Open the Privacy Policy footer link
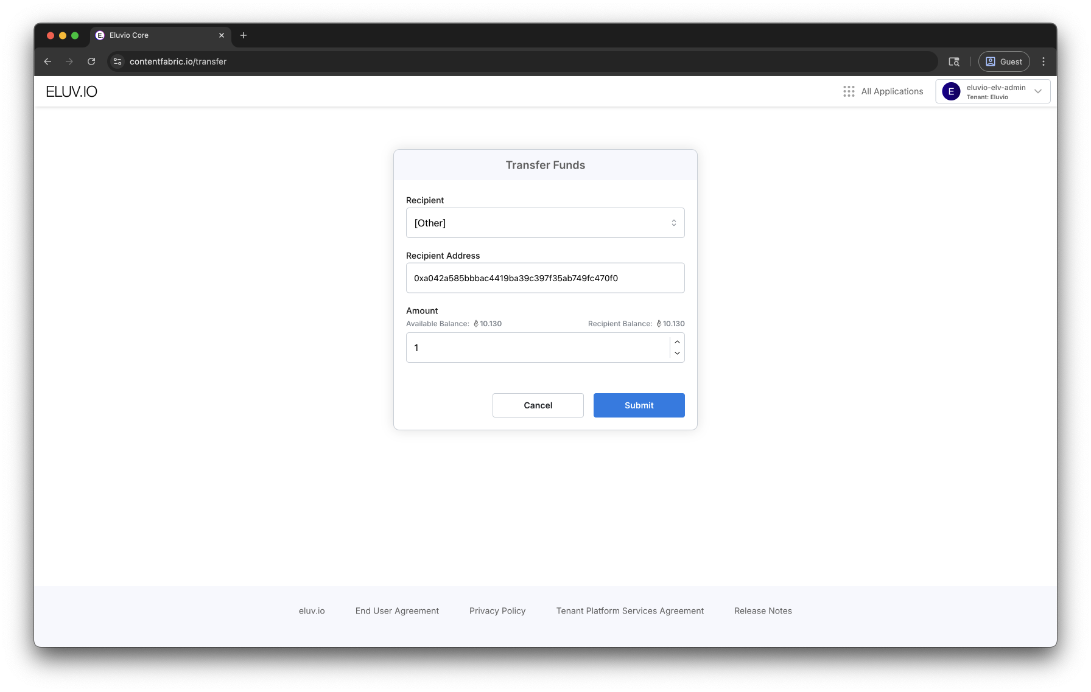 coord(497,611)
